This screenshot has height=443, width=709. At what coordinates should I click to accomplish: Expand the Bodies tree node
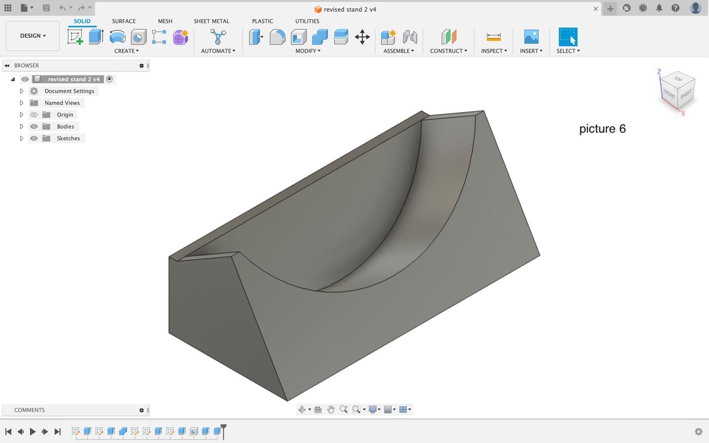(x=21, y=127)
